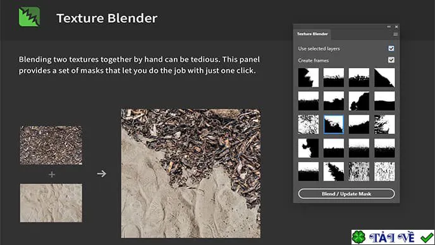Screen dimensions: 435x245
Task: Pick the diagonal mask ending the top row
Action: click(384, 77)
